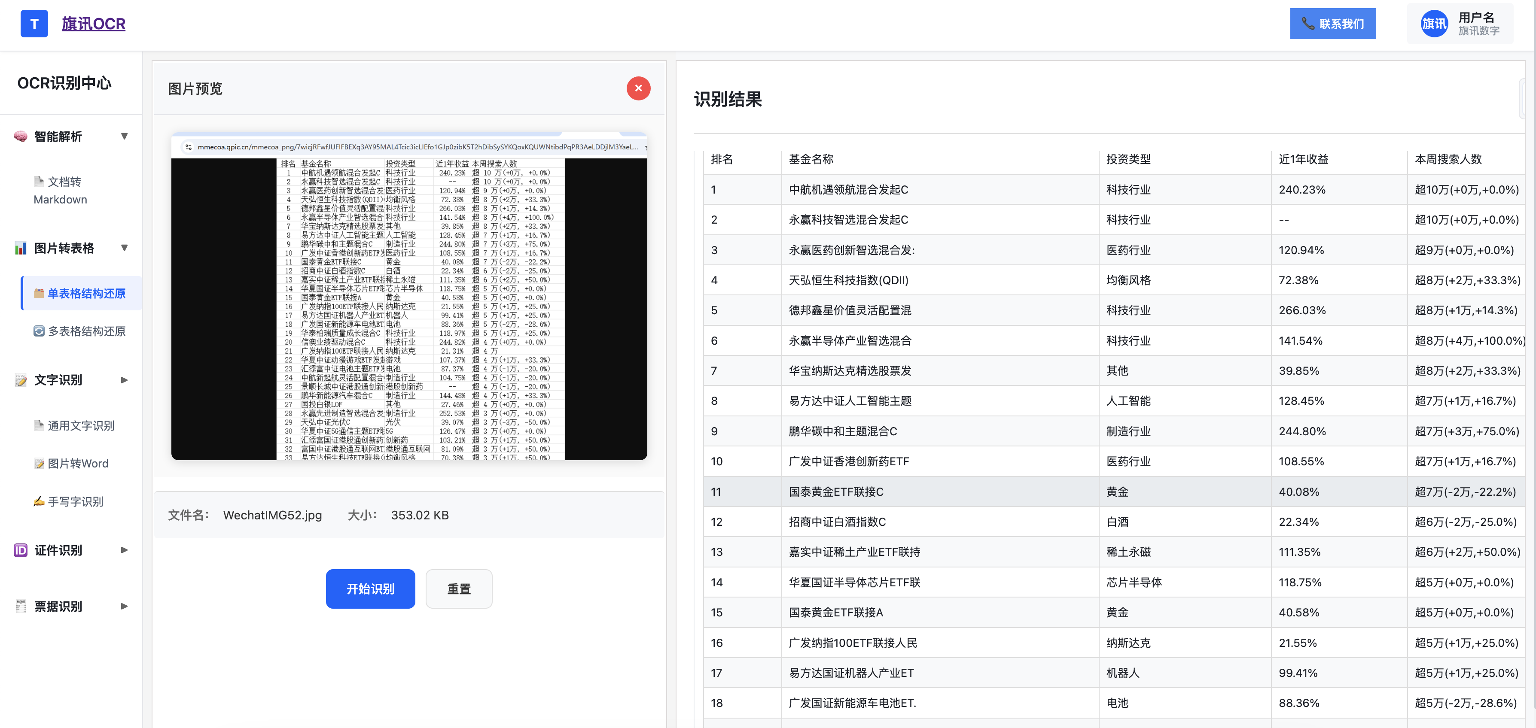Open 图片转Word menu item

coord(77,464)
